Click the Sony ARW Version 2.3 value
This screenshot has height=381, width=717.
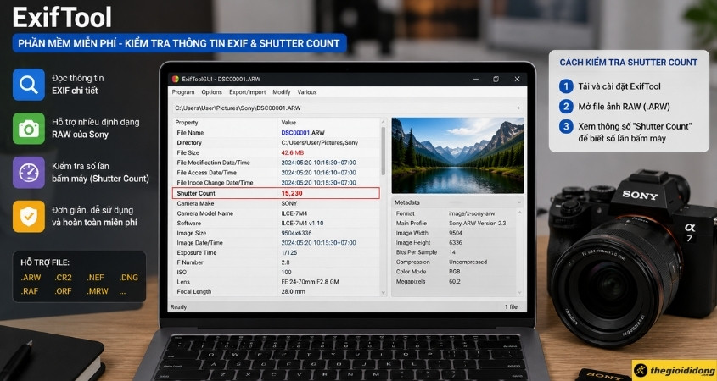click(x=478, y=224)
